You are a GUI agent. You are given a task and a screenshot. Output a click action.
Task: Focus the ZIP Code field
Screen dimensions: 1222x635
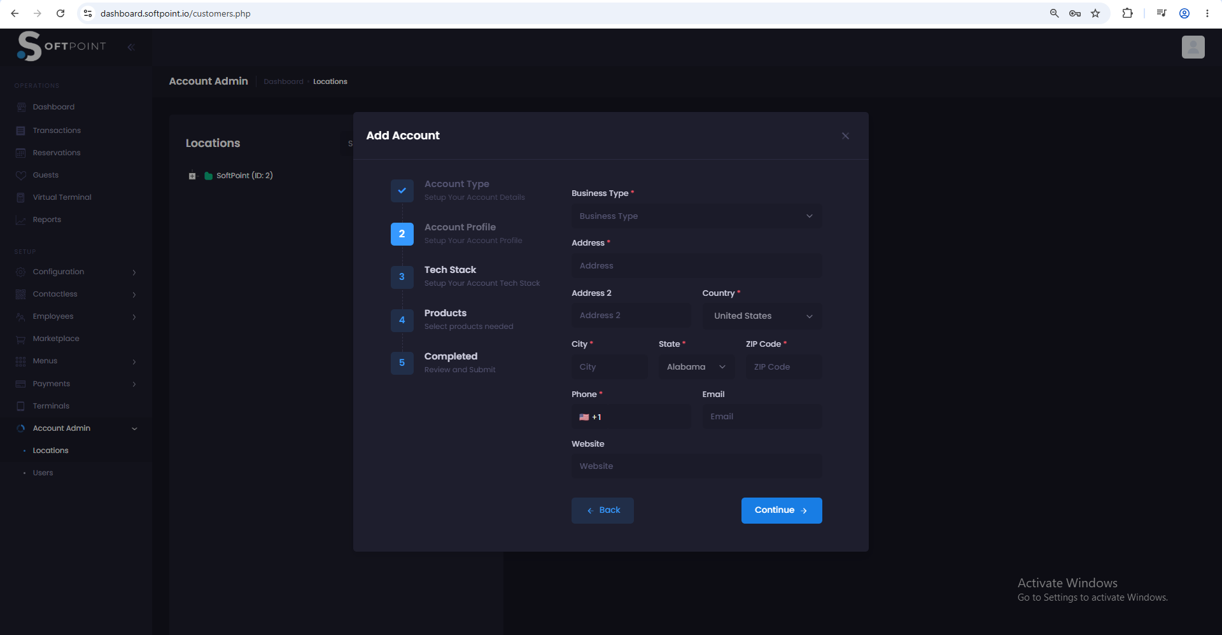(783, 367)
